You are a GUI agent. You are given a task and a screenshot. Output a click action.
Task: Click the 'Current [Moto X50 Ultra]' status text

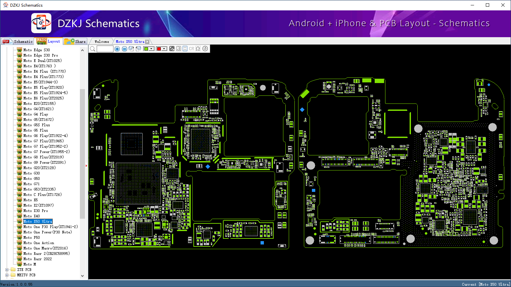(x=486, y=284)
